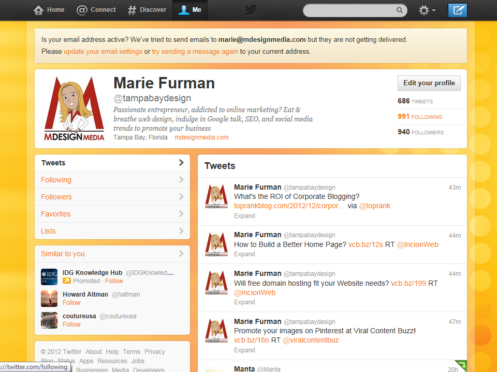Click the Connect @ icon
The width and height of the screenshot is (497, 372).
point(82,10)
